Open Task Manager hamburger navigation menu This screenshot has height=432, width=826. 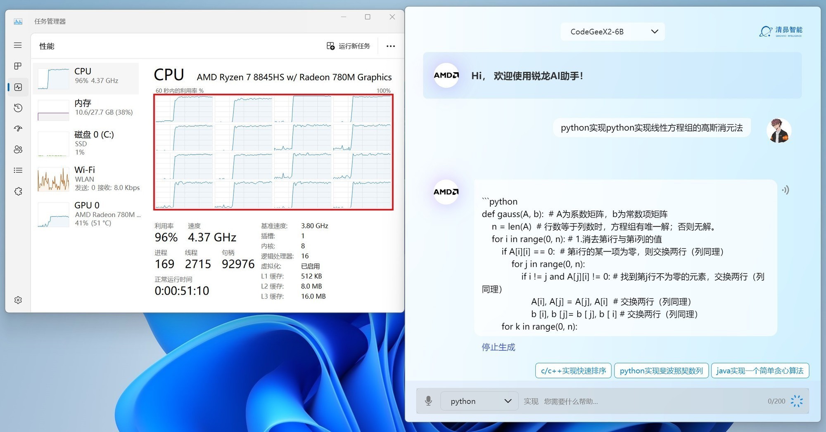click(x=18, y=45)
